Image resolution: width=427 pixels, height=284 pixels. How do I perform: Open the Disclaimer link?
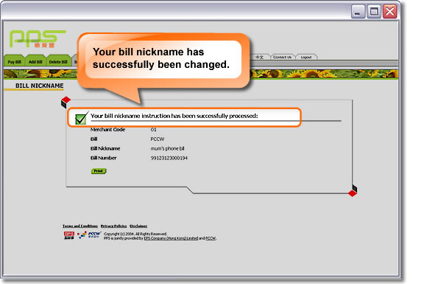138,226
